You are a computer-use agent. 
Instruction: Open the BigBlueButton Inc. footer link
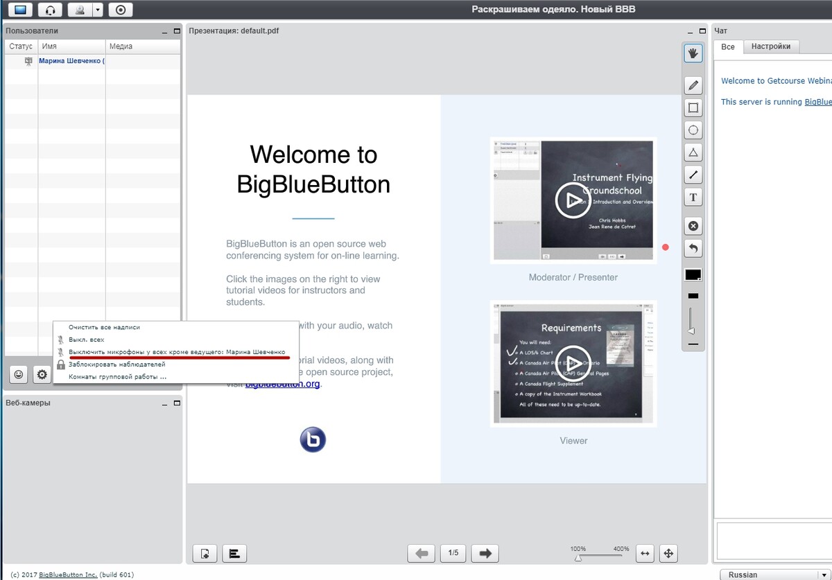68,574
